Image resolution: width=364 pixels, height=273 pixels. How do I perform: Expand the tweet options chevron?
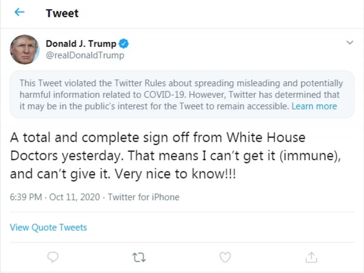pyautogui.click(x=350, y=43)
